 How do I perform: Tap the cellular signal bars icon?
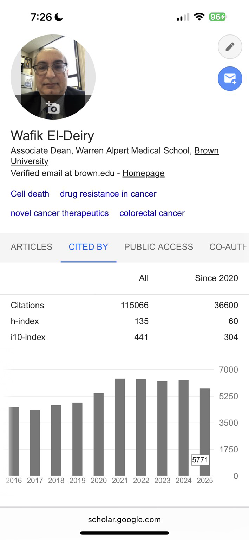click(183, 17)
